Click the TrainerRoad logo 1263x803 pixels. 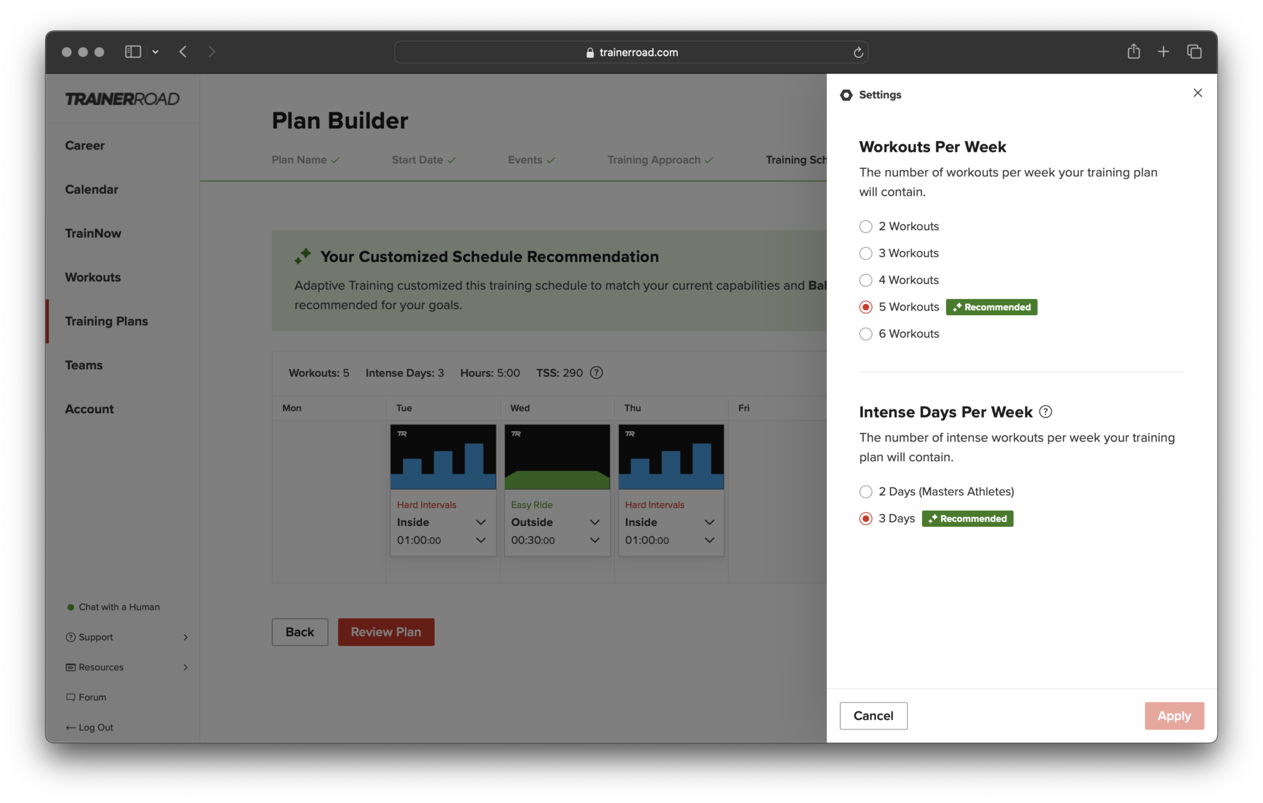121,99
